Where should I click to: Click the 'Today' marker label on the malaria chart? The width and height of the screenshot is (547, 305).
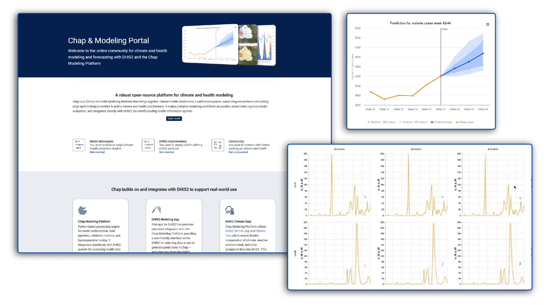444,29
